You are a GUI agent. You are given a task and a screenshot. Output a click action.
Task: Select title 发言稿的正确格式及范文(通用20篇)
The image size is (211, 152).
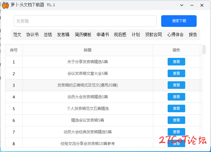tap(88, 85)
